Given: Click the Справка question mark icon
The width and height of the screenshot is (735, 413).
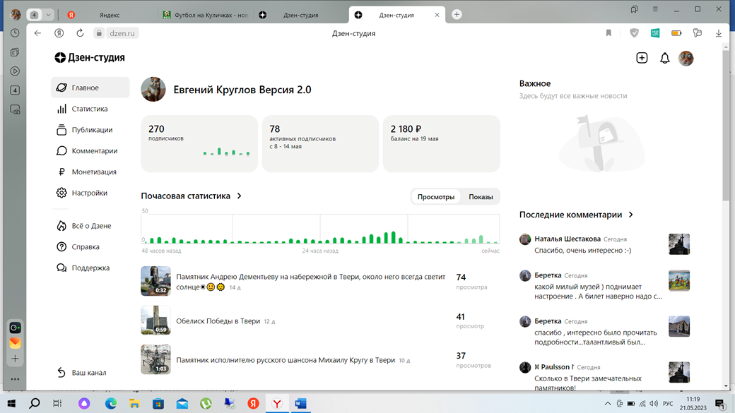Looking at the screenshot, I should (61, 247).
